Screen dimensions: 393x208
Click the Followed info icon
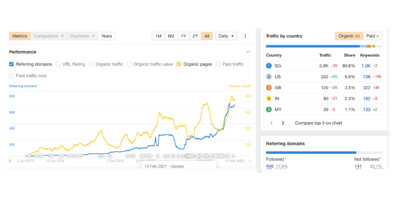285,158
